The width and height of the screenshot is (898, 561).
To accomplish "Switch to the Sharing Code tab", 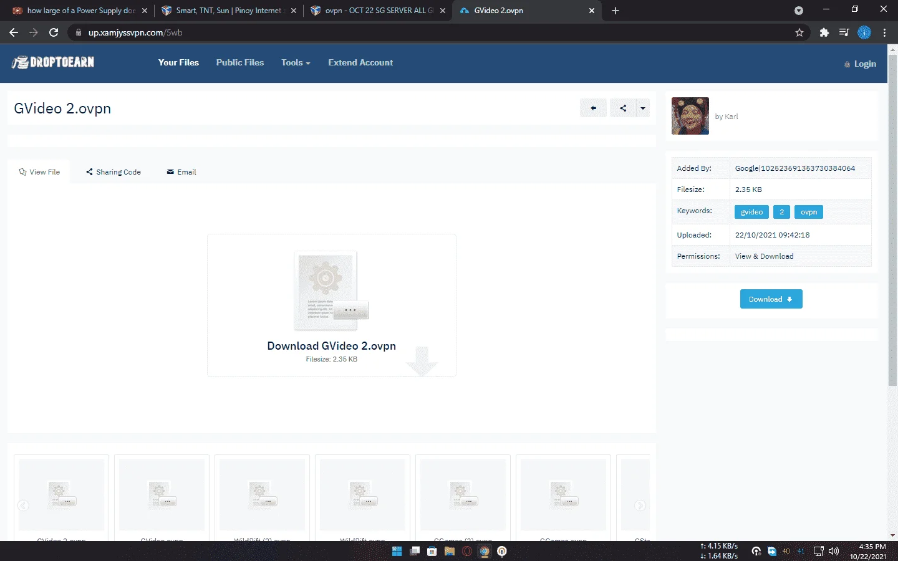I will tap(113, 172).
